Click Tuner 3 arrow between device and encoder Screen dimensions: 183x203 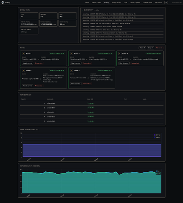click(x=130, y=59)
